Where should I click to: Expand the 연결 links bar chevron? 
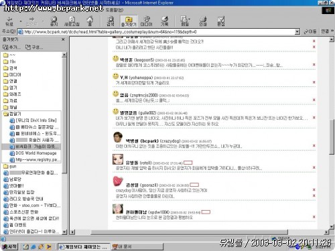tap(332, 31)
